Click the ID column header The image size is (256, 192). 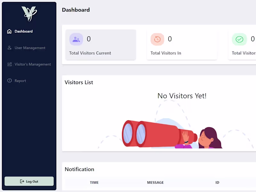(x=217, y=182)
